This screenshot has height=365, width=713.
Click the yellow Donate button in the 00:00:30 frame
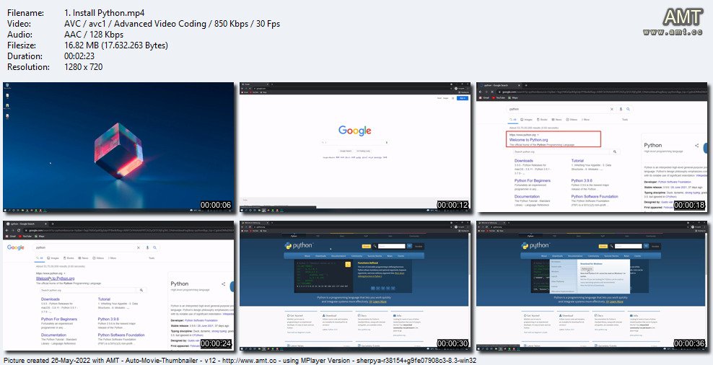point(366,247)
